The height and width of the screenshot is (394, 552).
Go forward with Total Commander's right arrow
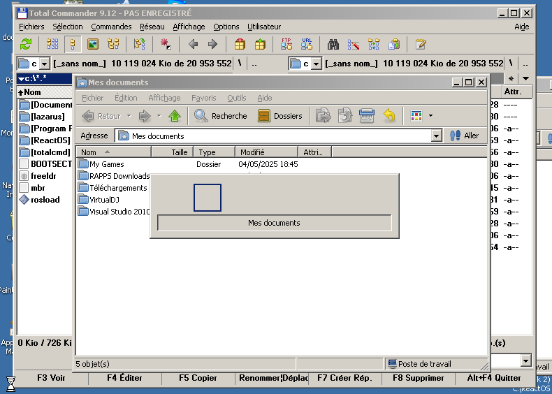212,44
